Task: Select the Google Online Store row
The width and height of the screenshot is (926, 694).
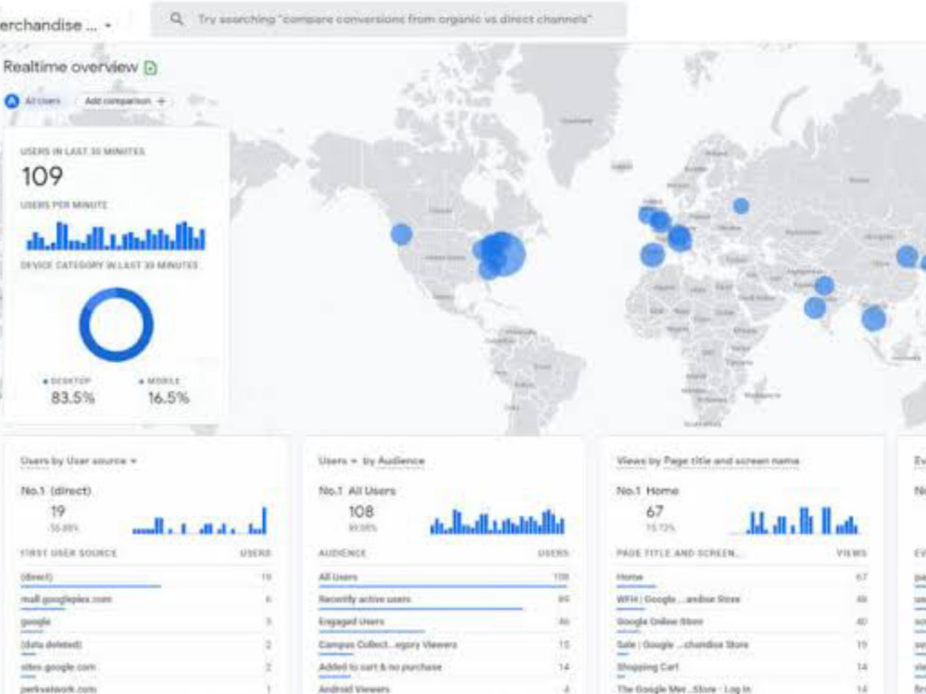Action: (742, 623)
